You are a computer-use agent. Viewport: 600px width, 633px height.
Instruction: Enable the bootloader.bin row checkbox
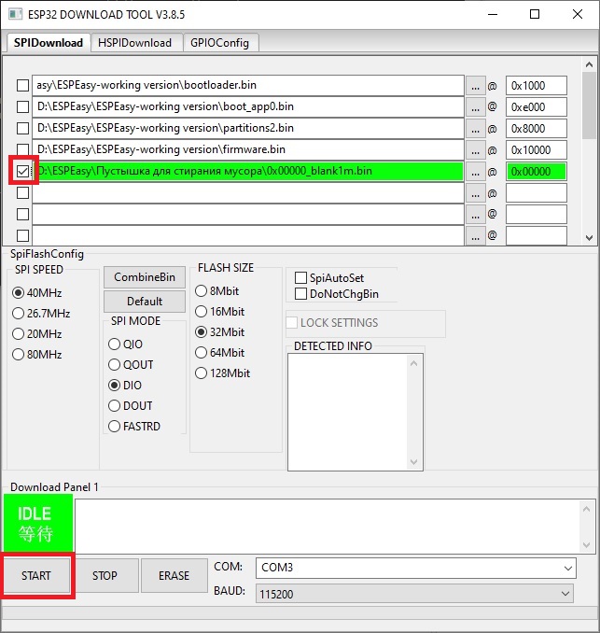point(22,86)
